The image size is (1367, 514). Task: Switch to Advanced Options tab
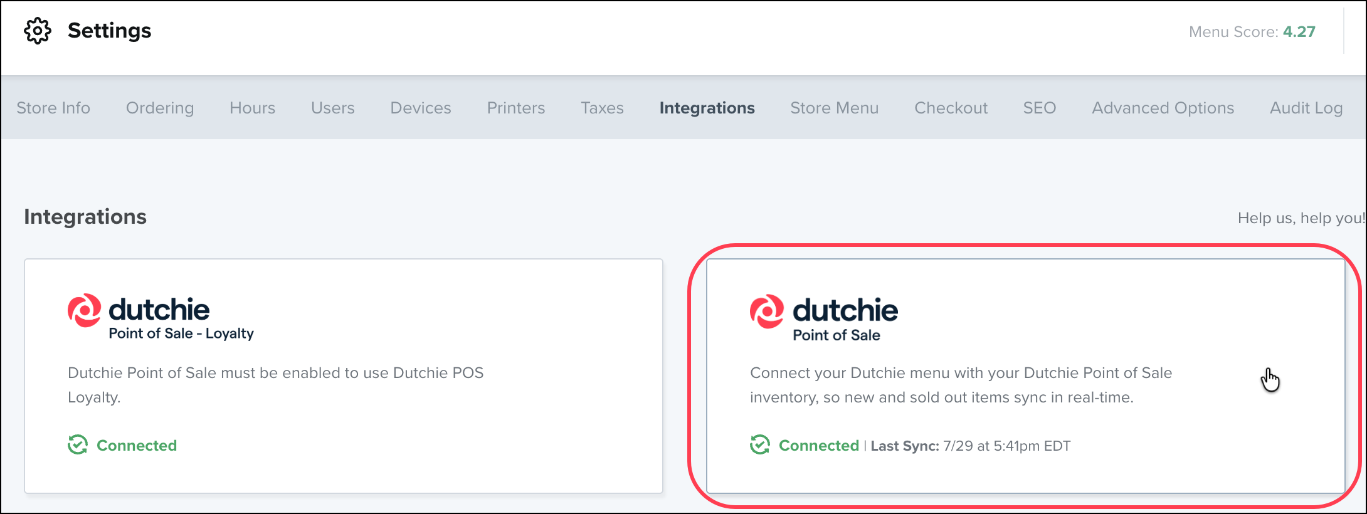[x=1163, y=108]
